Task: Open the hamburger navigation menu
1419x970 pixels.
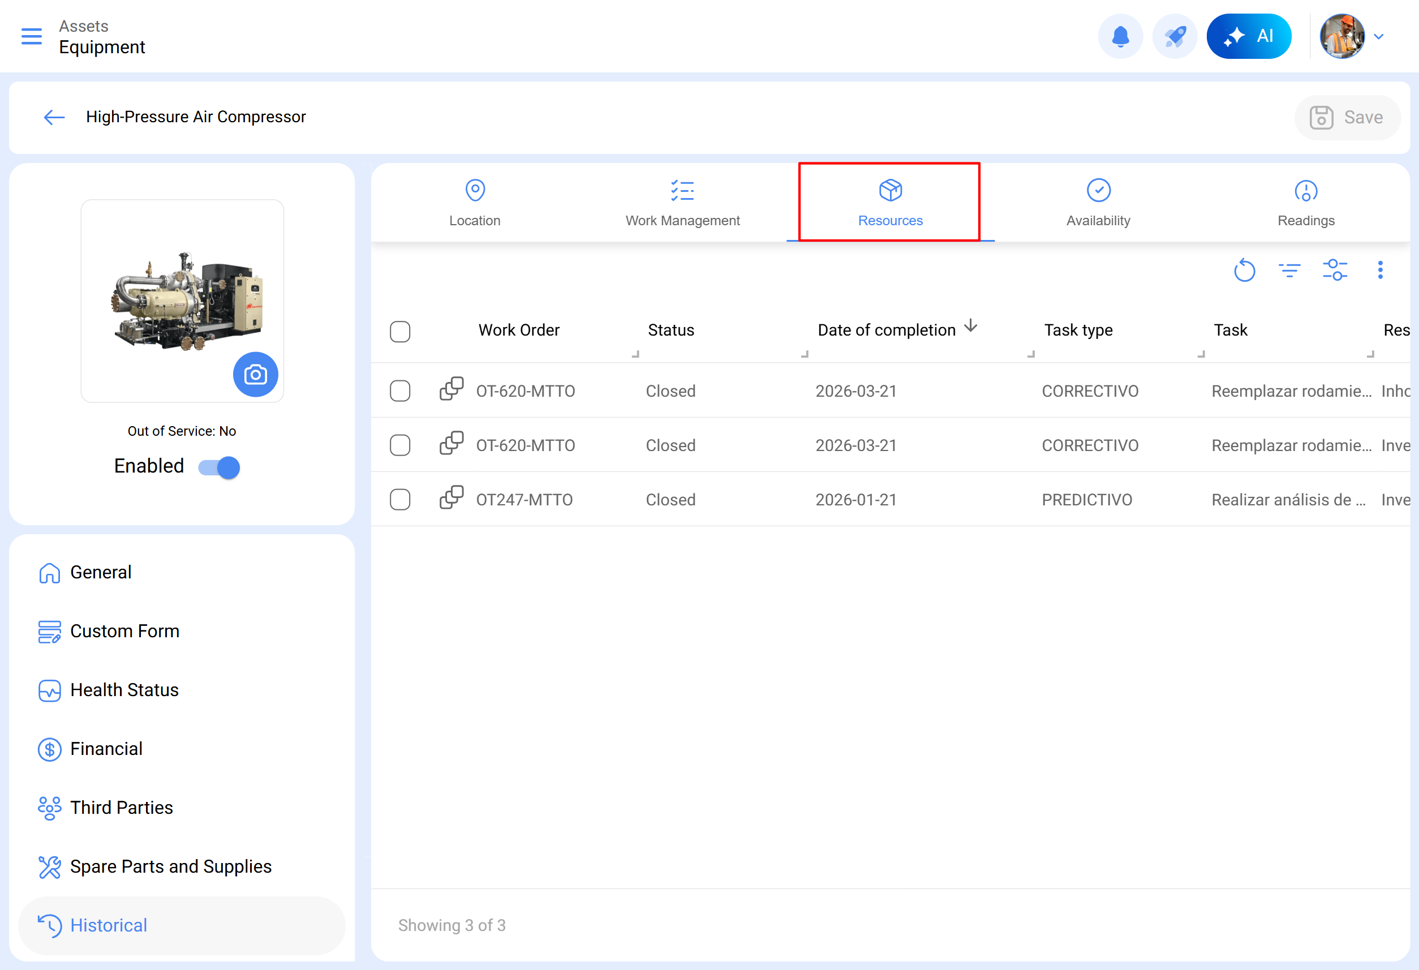Action: coord(32,37)
